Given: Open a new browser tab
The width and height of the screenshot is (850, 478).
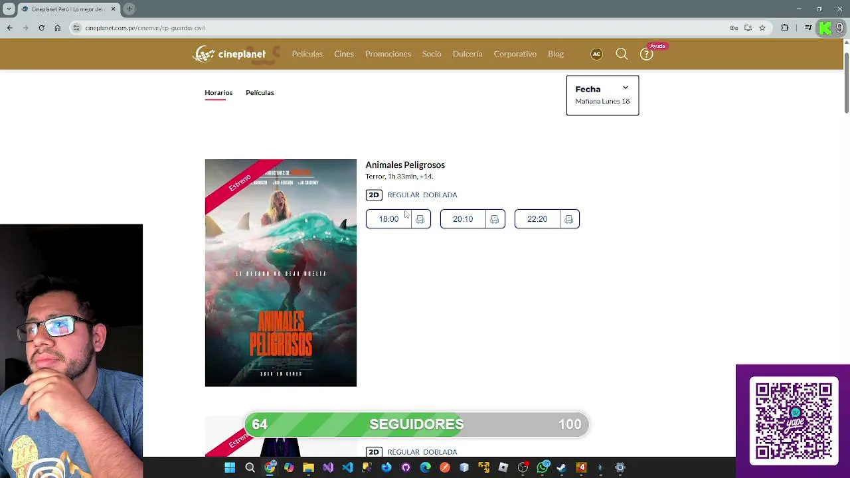Looking at the screenshot, I should [129, 9].
